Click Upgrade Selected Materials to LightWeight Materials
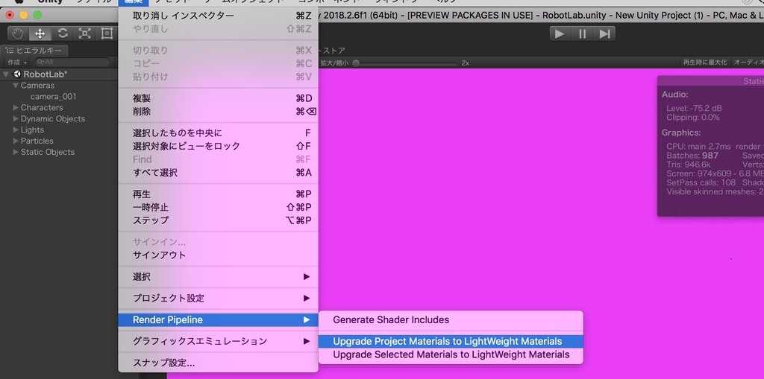This screenshot has height=379, width=764. point(451,354)
